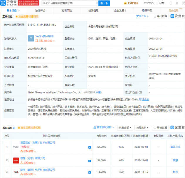
Task: Open legal representative YAN MENGHUI link
Action: pyautogui.click(x=44, y=36)
